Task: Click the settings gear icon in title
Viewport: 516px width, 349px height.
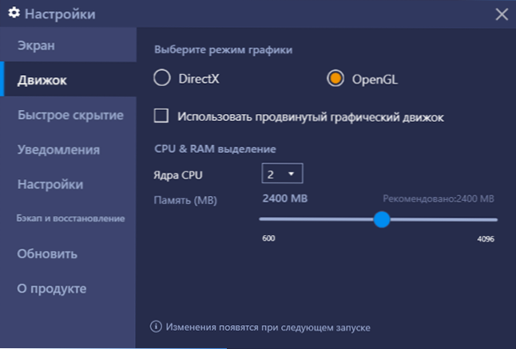Action: pos(14,13)
